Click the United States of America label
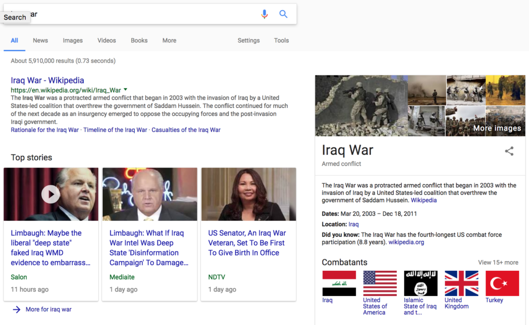This screenshot has width=529, height=325. [x=375, y=306]
